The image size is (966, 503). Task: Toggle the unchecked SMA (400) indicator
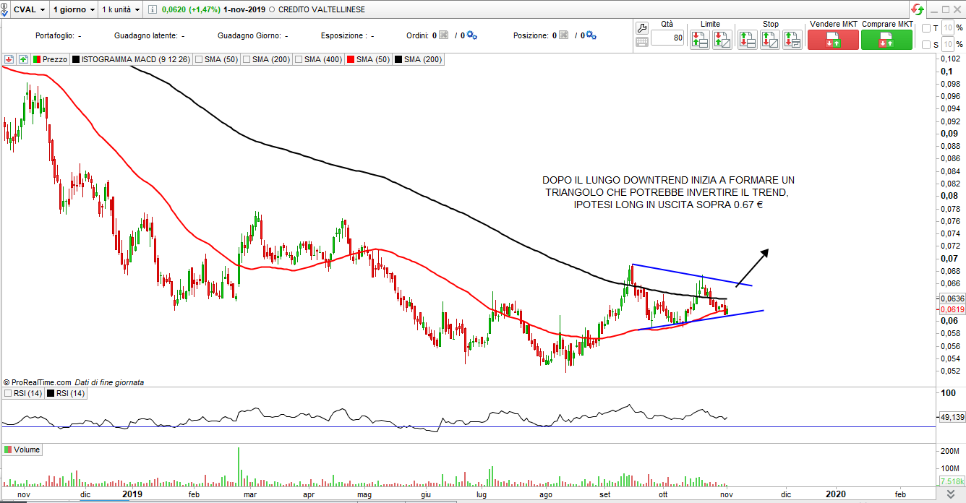coord(299,59)
